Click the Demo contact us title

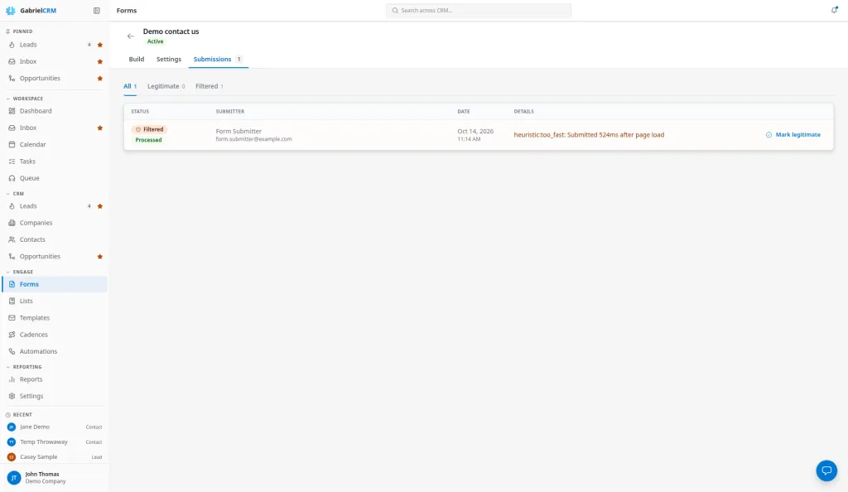point(171,31)
